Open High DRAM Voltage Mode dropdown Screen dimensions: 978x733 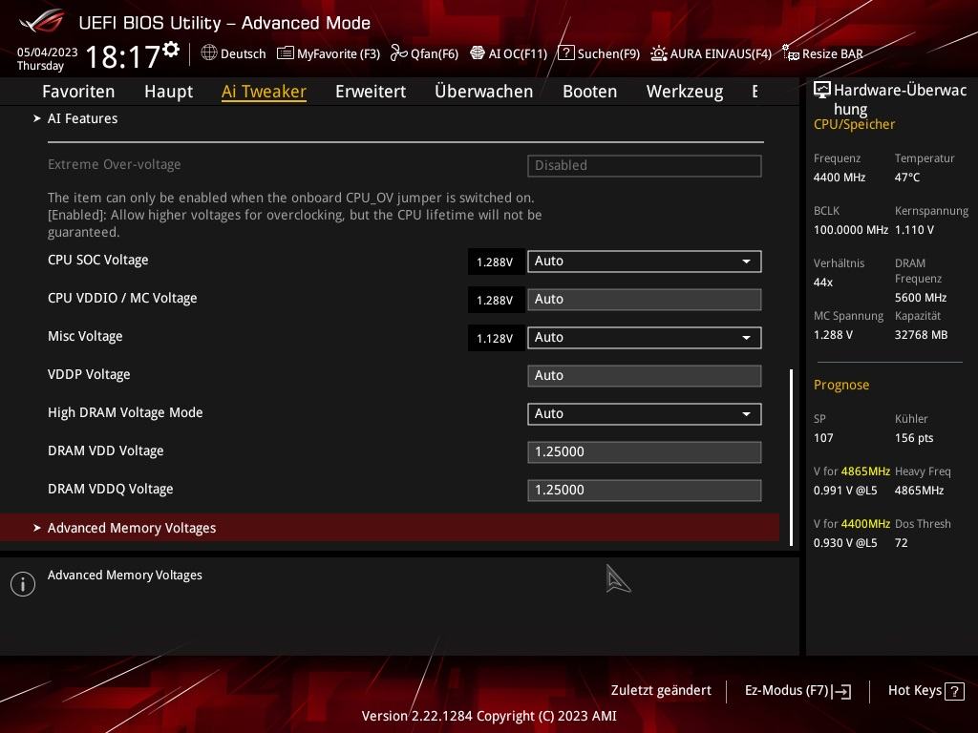[645, 414]
